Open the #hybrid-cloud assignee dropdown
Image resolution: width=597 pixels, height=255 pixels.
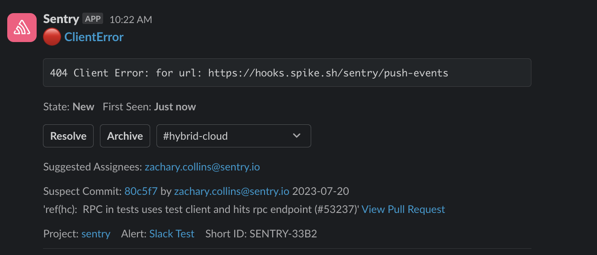(x=226, y=136)
